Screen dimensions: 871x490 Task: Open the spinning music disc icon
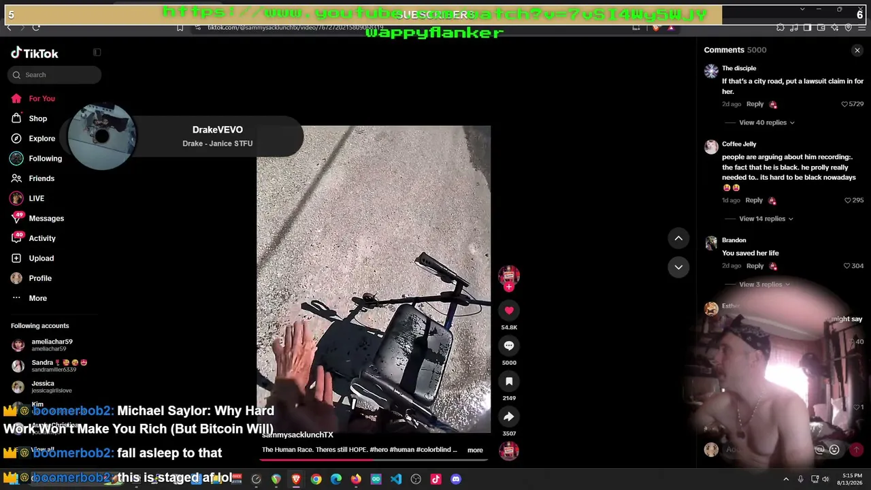point(509,451)
